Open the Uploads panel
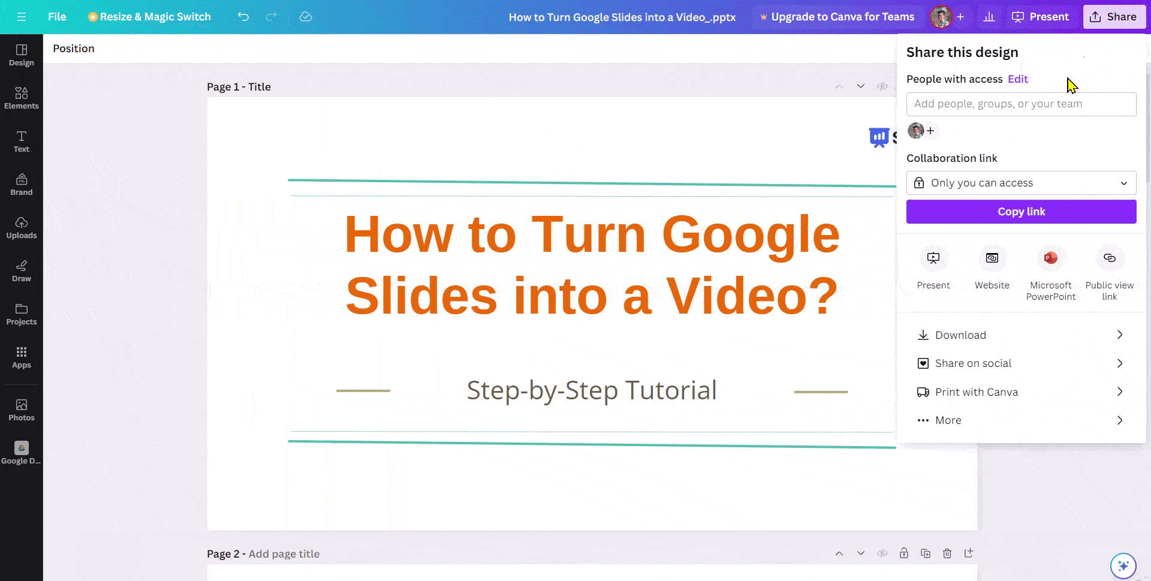 point(22,227)
